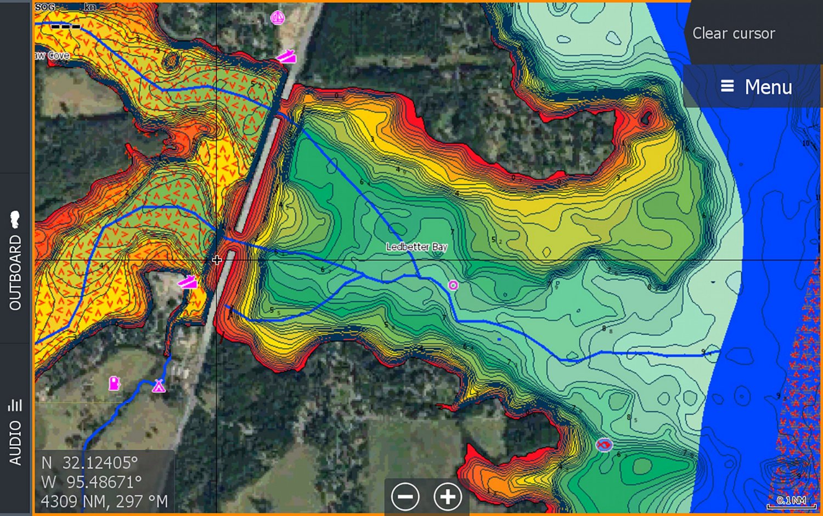Tap the boat ramp icon near the bridge top
The width and height of the screenshot is (823, 516).
(286, 56)
